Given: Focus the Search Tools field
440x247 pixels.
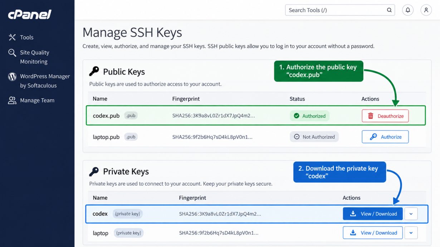Looking at the screenshot, I should click(340, 10).
